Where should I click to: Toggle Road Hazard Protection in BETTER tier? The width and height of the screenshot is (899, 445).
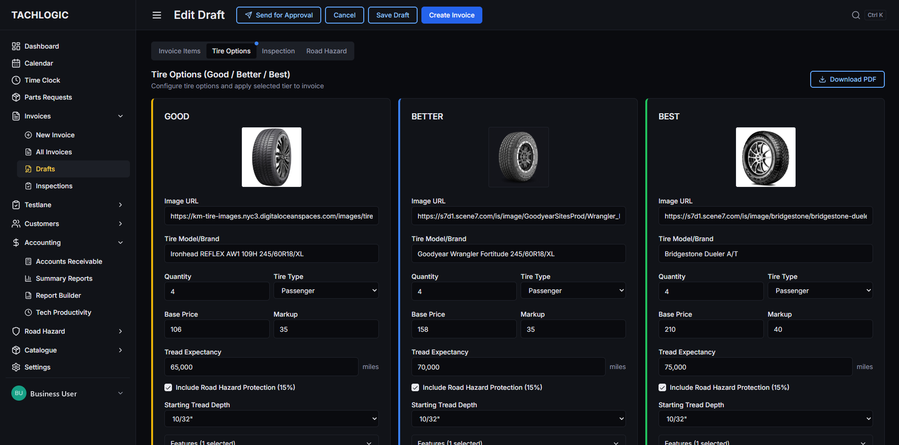pos(415,387)
